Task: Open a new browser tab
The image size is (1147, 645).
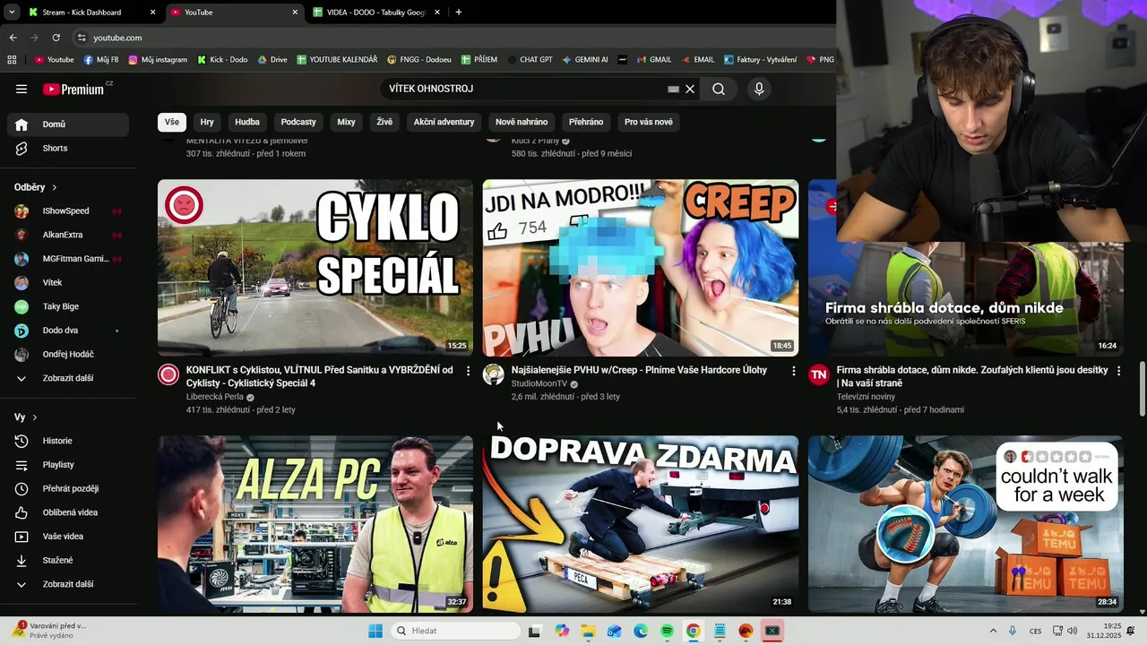Action: 459,13
